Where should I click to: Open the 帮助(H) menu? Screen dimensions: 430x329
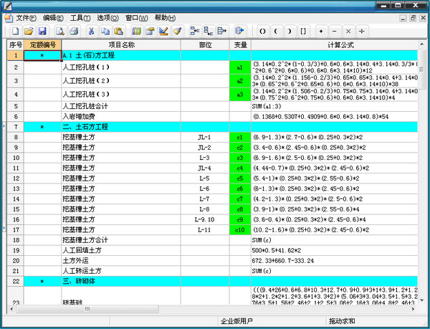coord(165,18)
